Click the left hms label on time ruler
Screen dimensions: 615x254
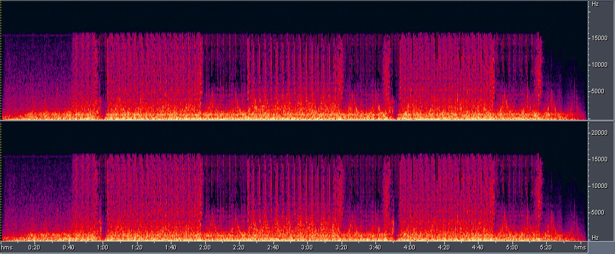pyautogui.click(x=6, y=248)
